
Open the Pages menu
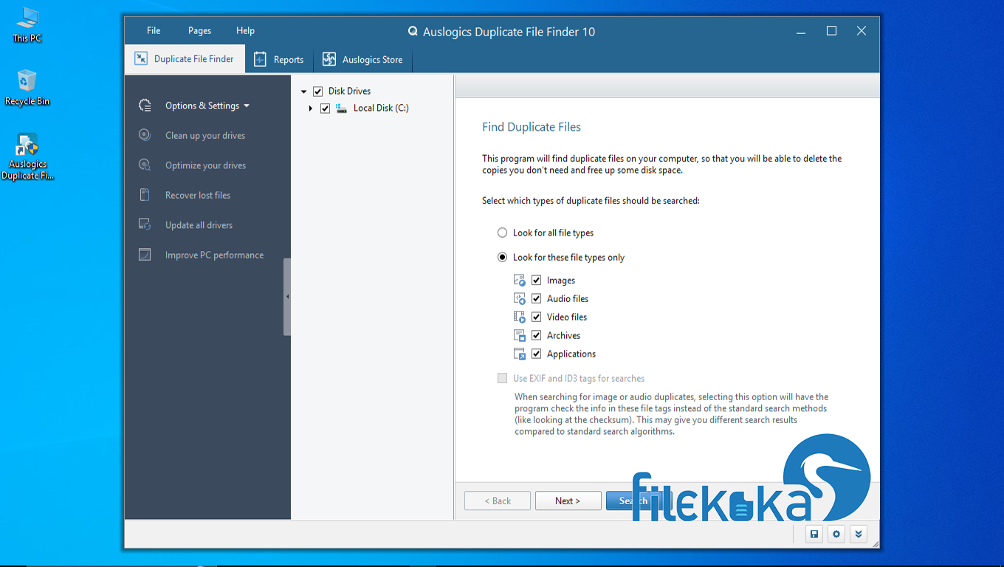point(199,30)
